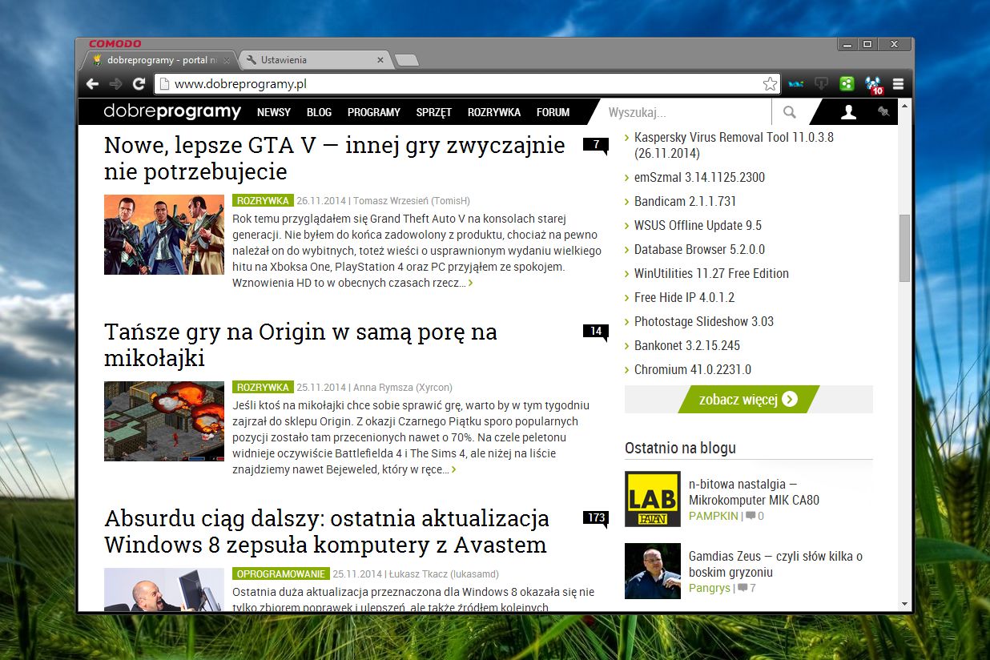The height and width of the screenshot is (660, 990).
Task: Click the OPROGRAMOWANIE category tag
Action: click(x=281, y=573)
